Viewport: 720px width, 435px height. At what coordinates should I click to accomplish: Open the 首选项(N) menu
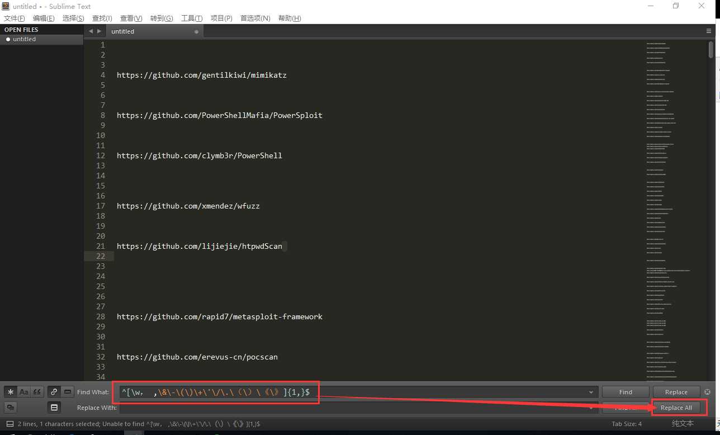(x=255, y=18)
